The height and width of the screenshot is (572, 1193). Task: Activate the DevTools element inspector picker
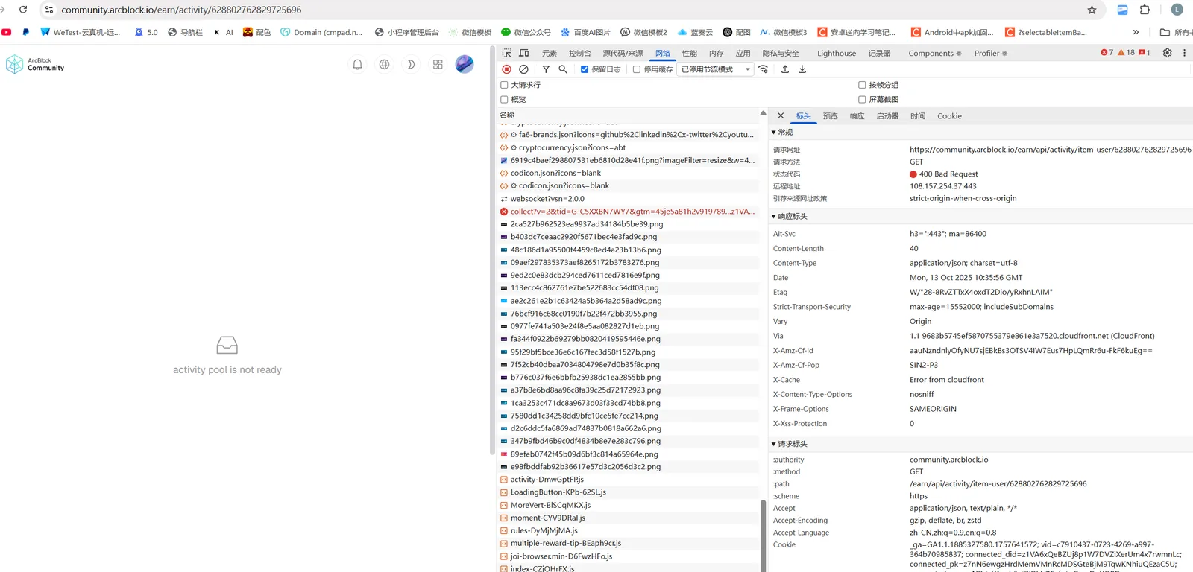(507, 53)
